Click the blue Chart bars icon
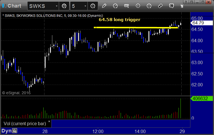The image size is (214, 135). point(4,6)
